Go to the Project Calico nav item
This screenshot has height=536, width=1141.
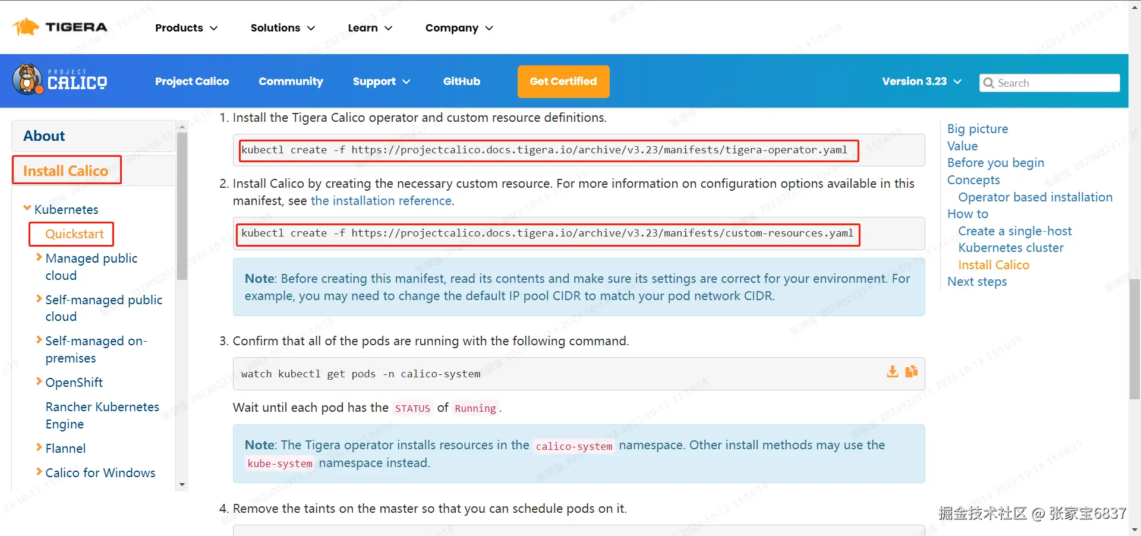click(192, 81)
